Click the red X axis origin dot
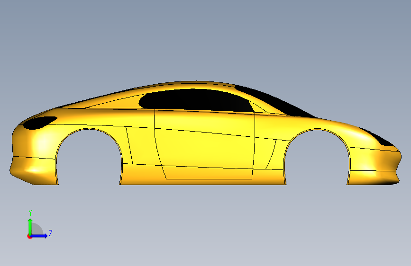Screen dimensions: 411x266 (x=29, y=236)
